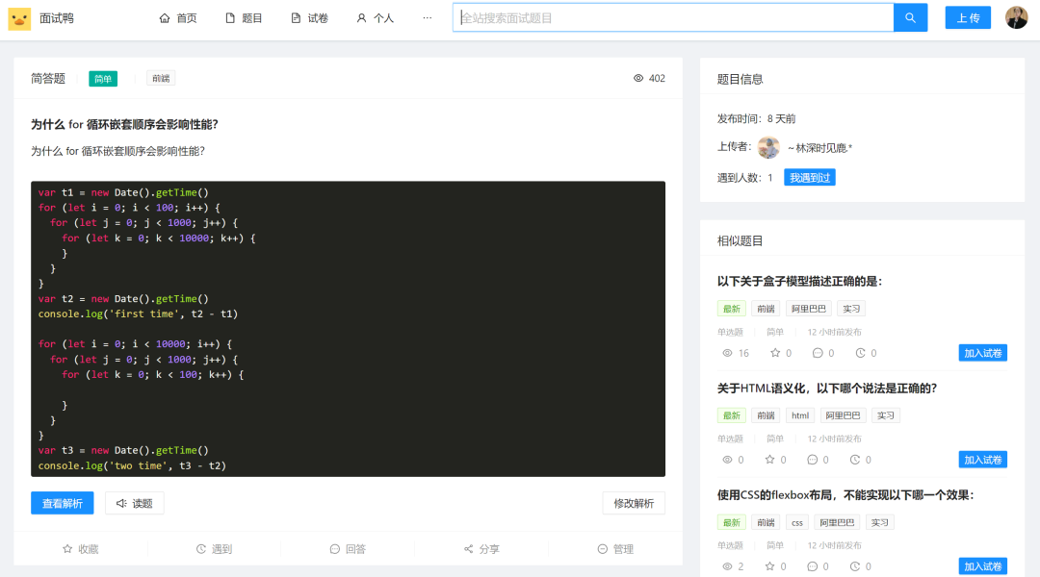Click the 前端 tag next to 简单
1040x577 pixels.
coord(161,78)
